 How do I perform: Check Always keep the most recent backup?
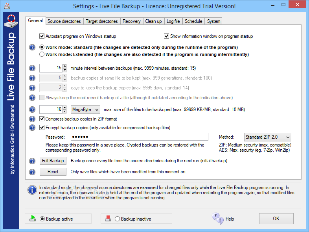tap(42, 98)
